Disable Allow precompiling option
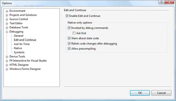The image size is (176, 101). tap(69, 49)
